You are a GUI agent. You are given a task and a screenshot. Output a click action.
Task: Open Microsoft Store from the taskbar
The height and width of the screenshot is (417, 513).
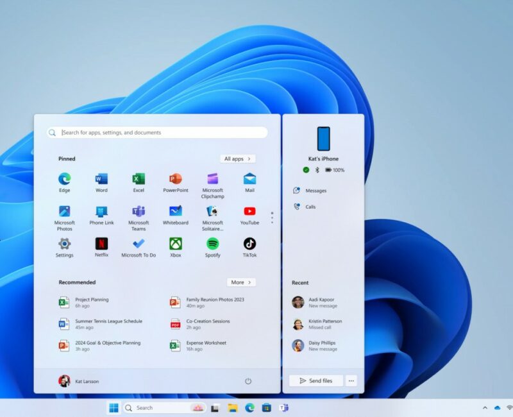(266, 408)
